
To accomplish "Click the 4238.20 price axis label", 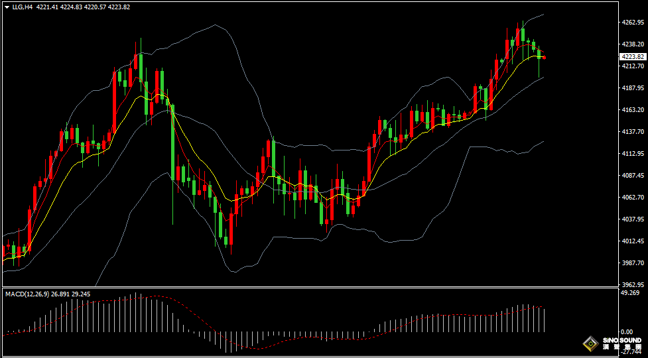I will pyautogui.click(x=633, y=44).
